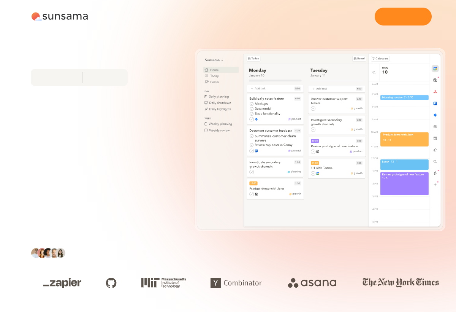
Task: Open the Asana integration in right sidebar
Action: pos(435,92)
